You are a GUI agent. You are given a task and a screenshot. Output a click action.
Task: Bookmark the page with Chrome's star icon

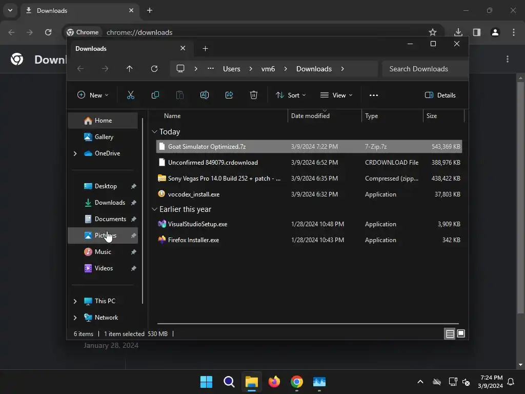pyautogui.click(x=433, y=32)
